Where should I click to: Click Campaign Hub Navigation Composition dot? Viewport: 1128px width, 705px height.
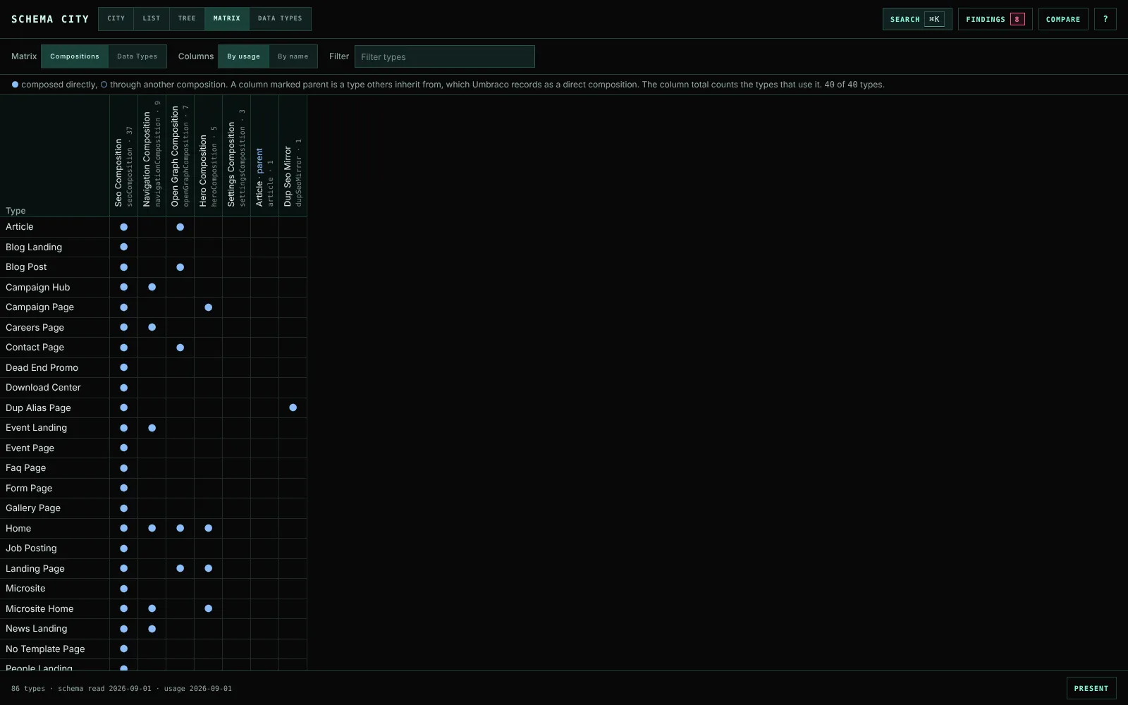[x=152, y=287]
